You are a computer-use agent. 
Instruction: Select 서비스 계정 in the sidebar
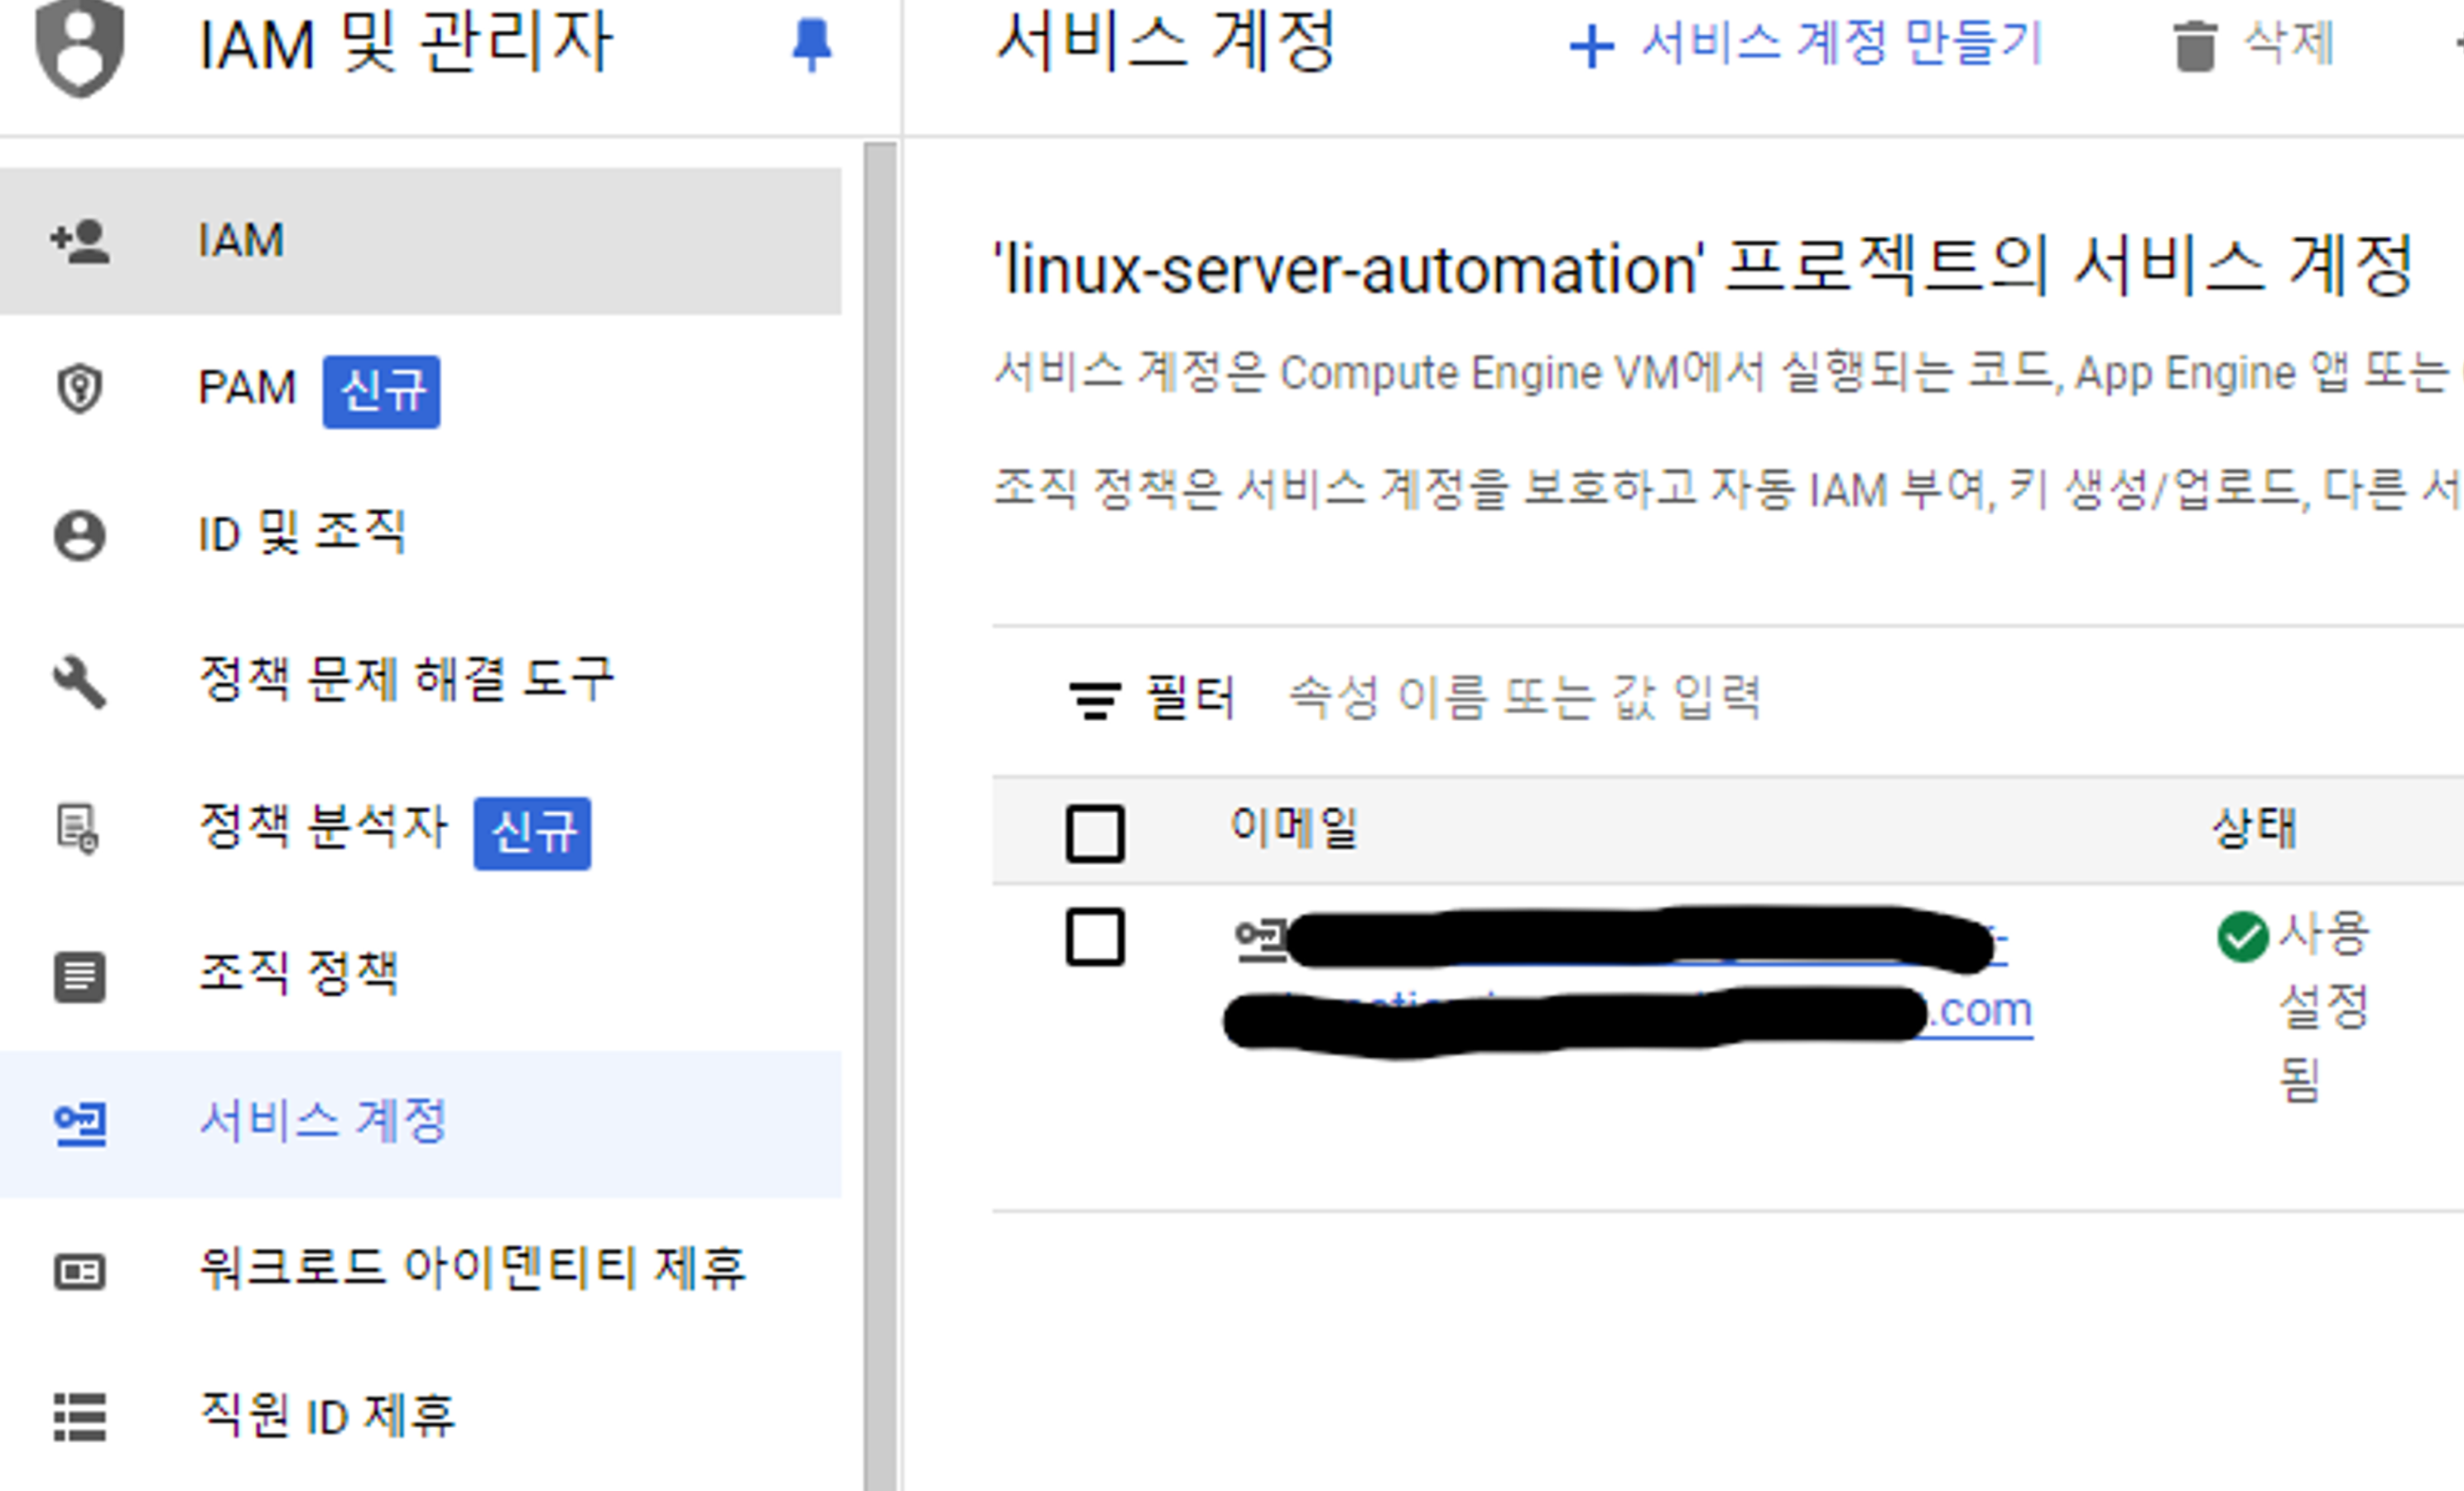coord(420,1124)
